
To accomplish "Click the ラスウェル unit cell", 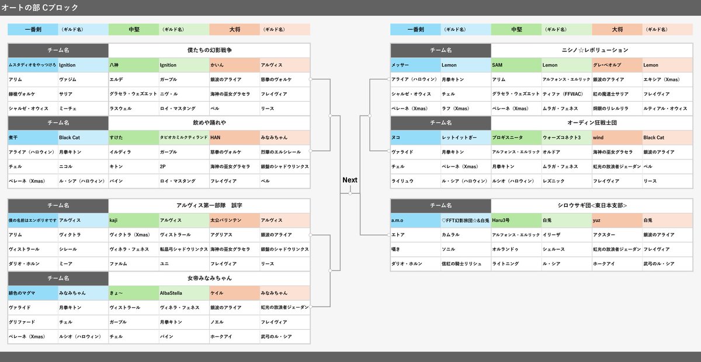I will point(134,108).
